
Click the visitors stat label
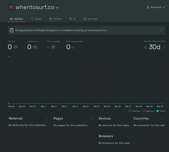pyautogui.click(x=12, y=41)
